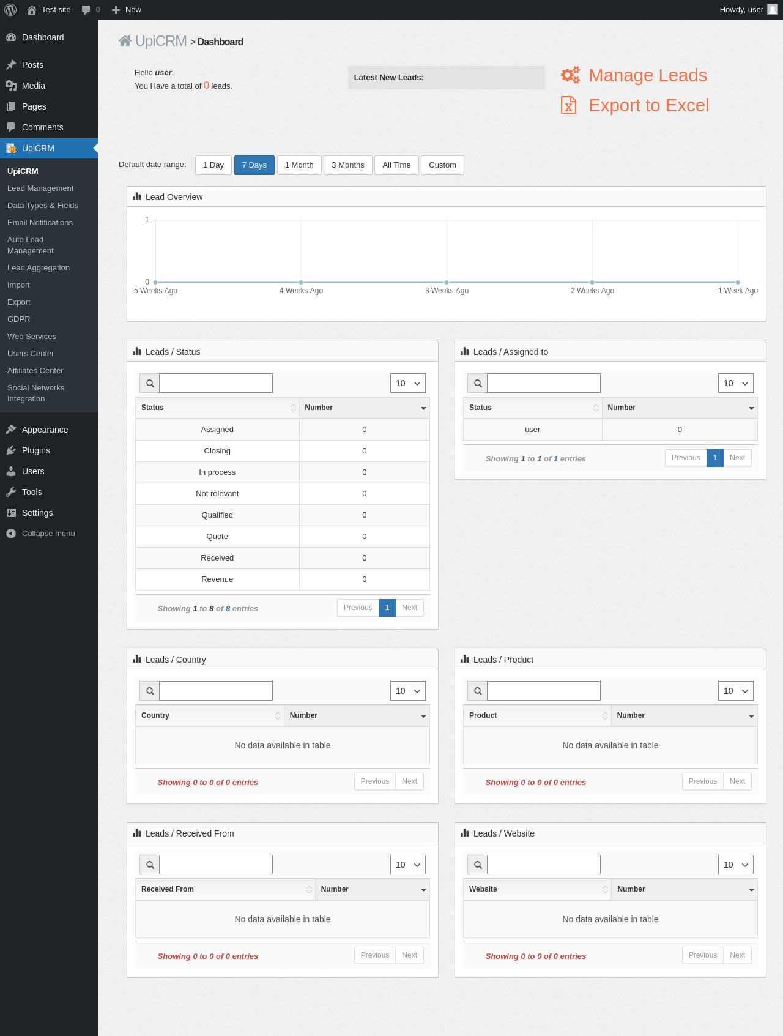
Task: Open page-size dropdown in Leads / Status
Action: [x=408, y=383]
